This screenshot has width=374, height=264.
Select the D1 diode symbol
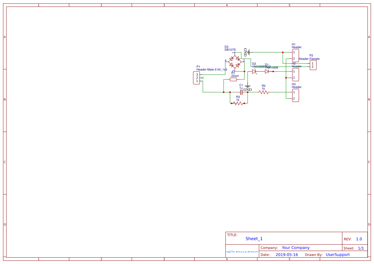(267, 72)
